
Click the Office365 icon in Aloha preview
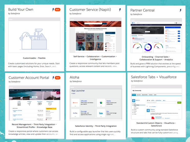[x=75, y=103]
